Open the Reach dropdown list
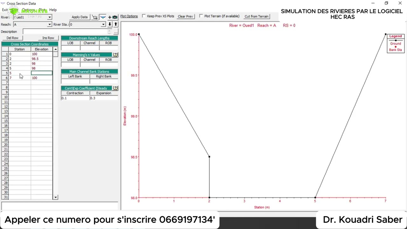407x229 pixels. pyautogui.click(x=49, y=24)
